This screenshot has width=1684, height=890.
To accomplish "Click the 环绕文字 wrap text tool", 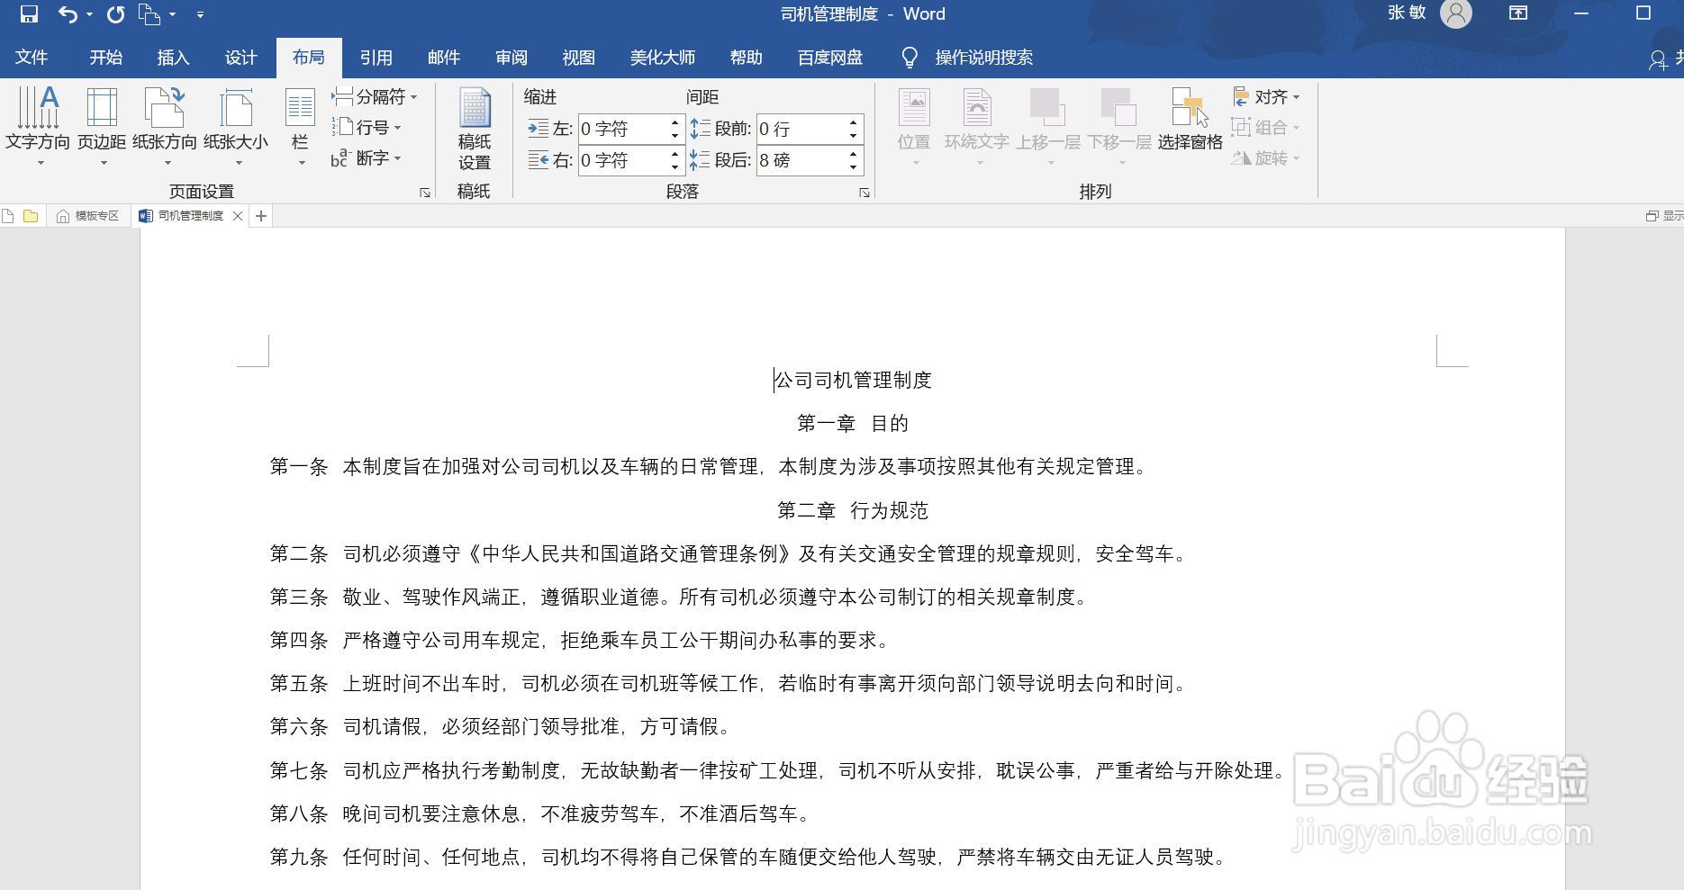I will pyautogui.click(x=979, y=126).
